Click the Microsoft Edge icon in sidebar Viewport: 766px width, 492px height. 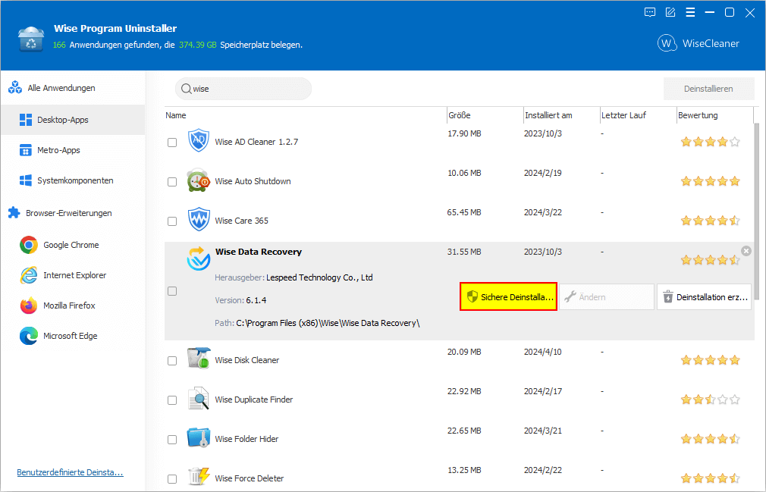tap(29, 336)
